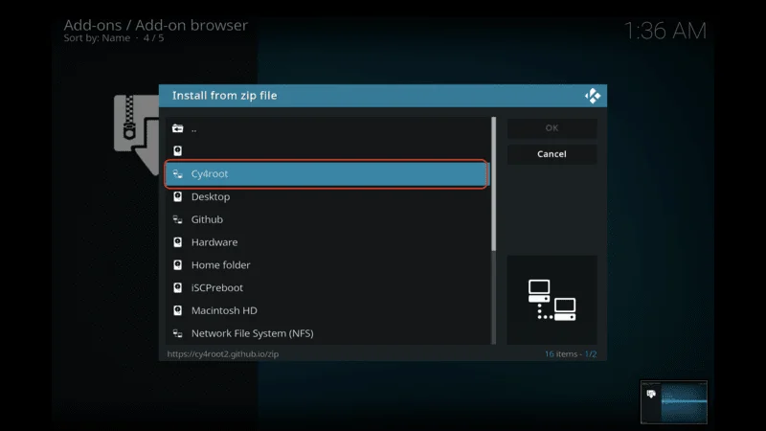766x431 pixels.
Task: Click the drive icon beside Hardware
Action: point(177,242)
